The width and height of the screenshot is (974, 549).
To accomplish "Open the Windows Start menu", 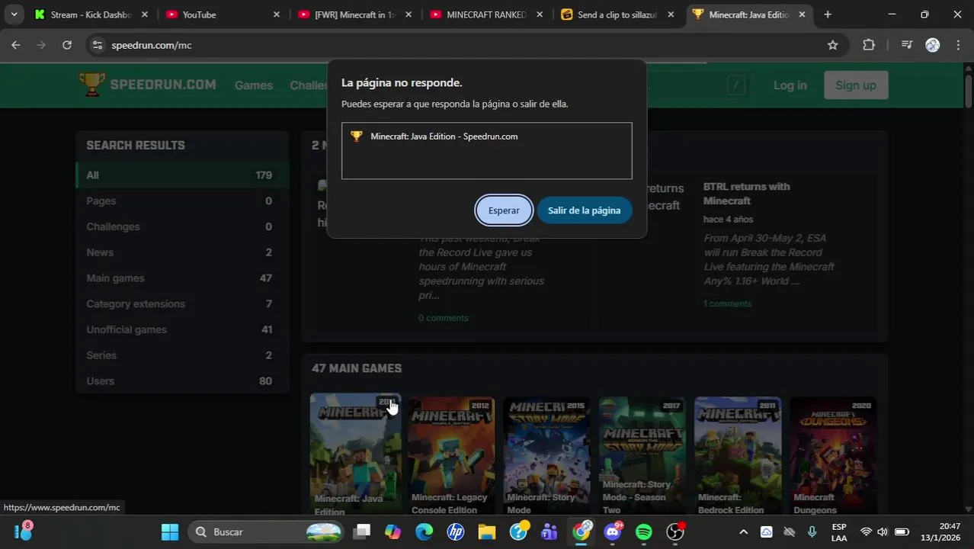I will click(170, 531).
